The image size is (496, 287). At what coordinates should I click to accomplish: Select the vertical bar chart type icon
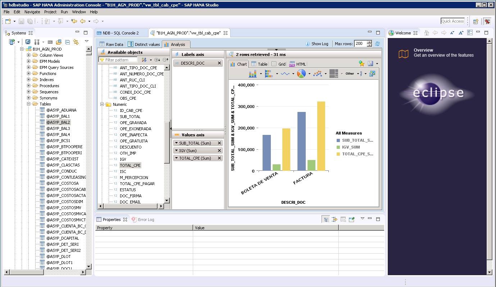click(x=252, y=74)
